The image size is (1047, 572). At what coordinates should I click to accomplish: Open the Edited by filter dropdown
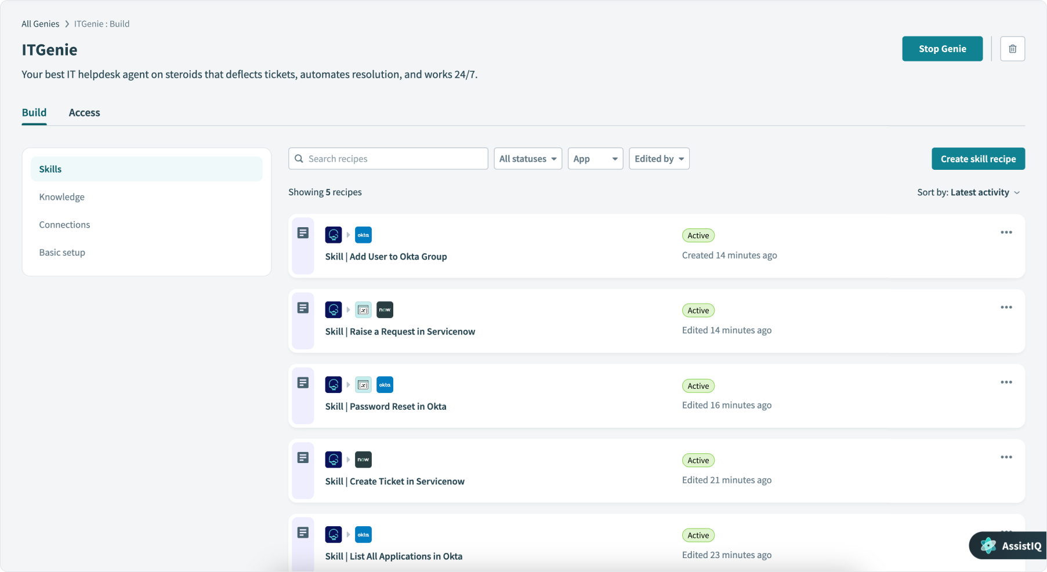658,158
